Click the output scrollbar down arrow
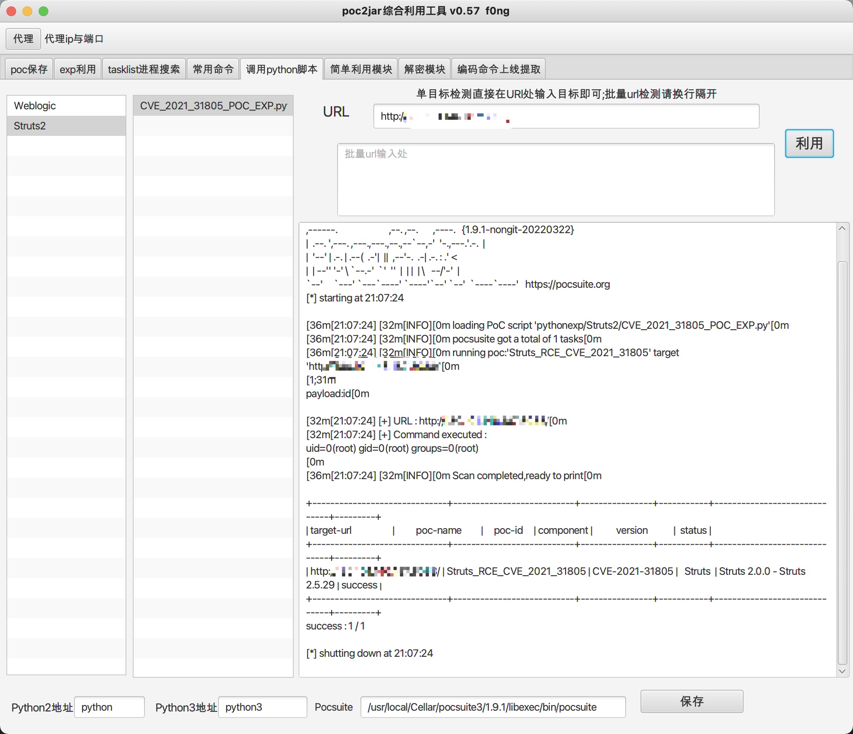 (842, 672)
